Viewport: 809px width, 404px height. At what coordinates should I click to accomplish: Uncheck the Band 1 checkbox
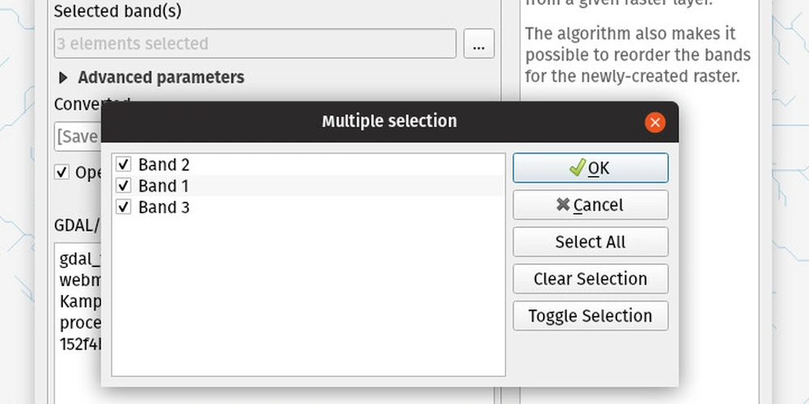(x=123, y=186)
